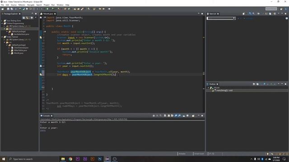Click the editor vertical scrollbar thumb
Screen dimensions: 289x162
(x=204, y=73)
